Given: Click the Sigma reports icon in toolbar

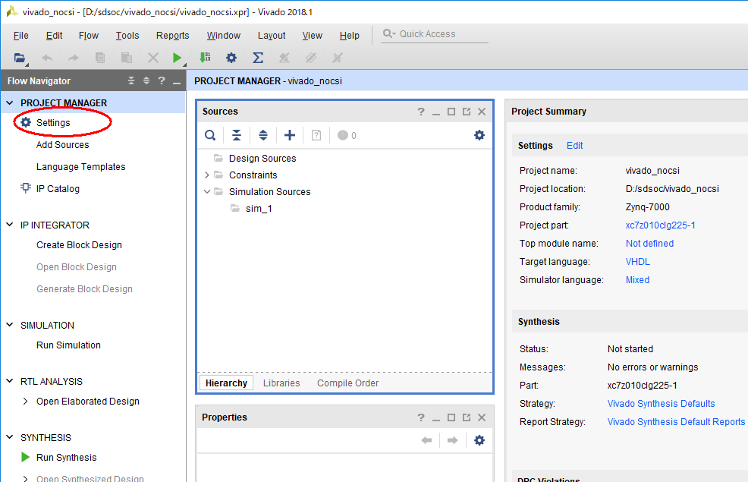Looking at the screenshot, I should (258, 58).
